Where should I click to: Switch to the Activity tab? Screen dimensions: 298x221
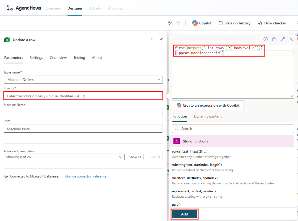coord(95,8)
